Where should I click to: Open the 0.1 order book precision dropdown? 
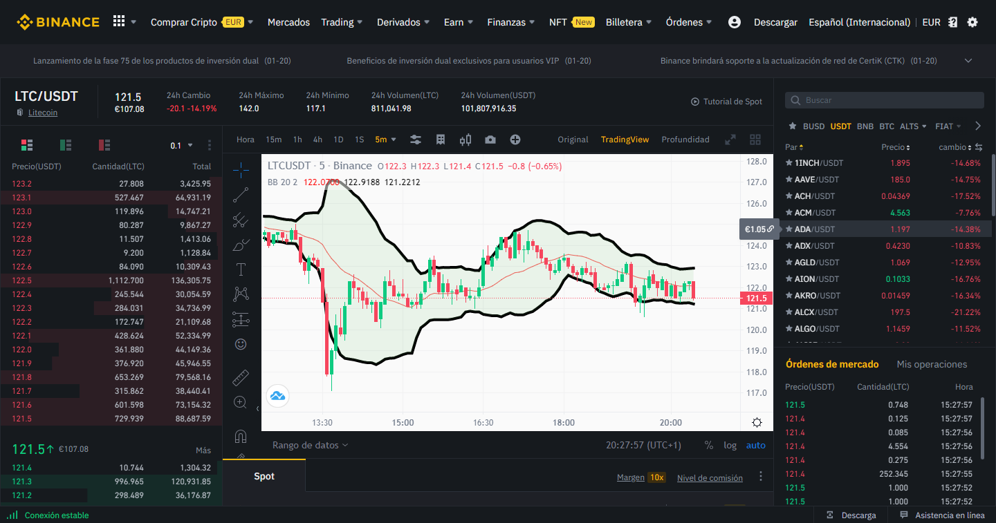tap(182, 145)
